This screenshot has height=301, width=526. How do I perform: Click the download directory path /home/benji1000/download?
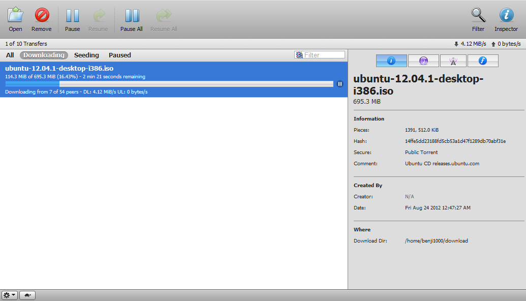[437, 241]
